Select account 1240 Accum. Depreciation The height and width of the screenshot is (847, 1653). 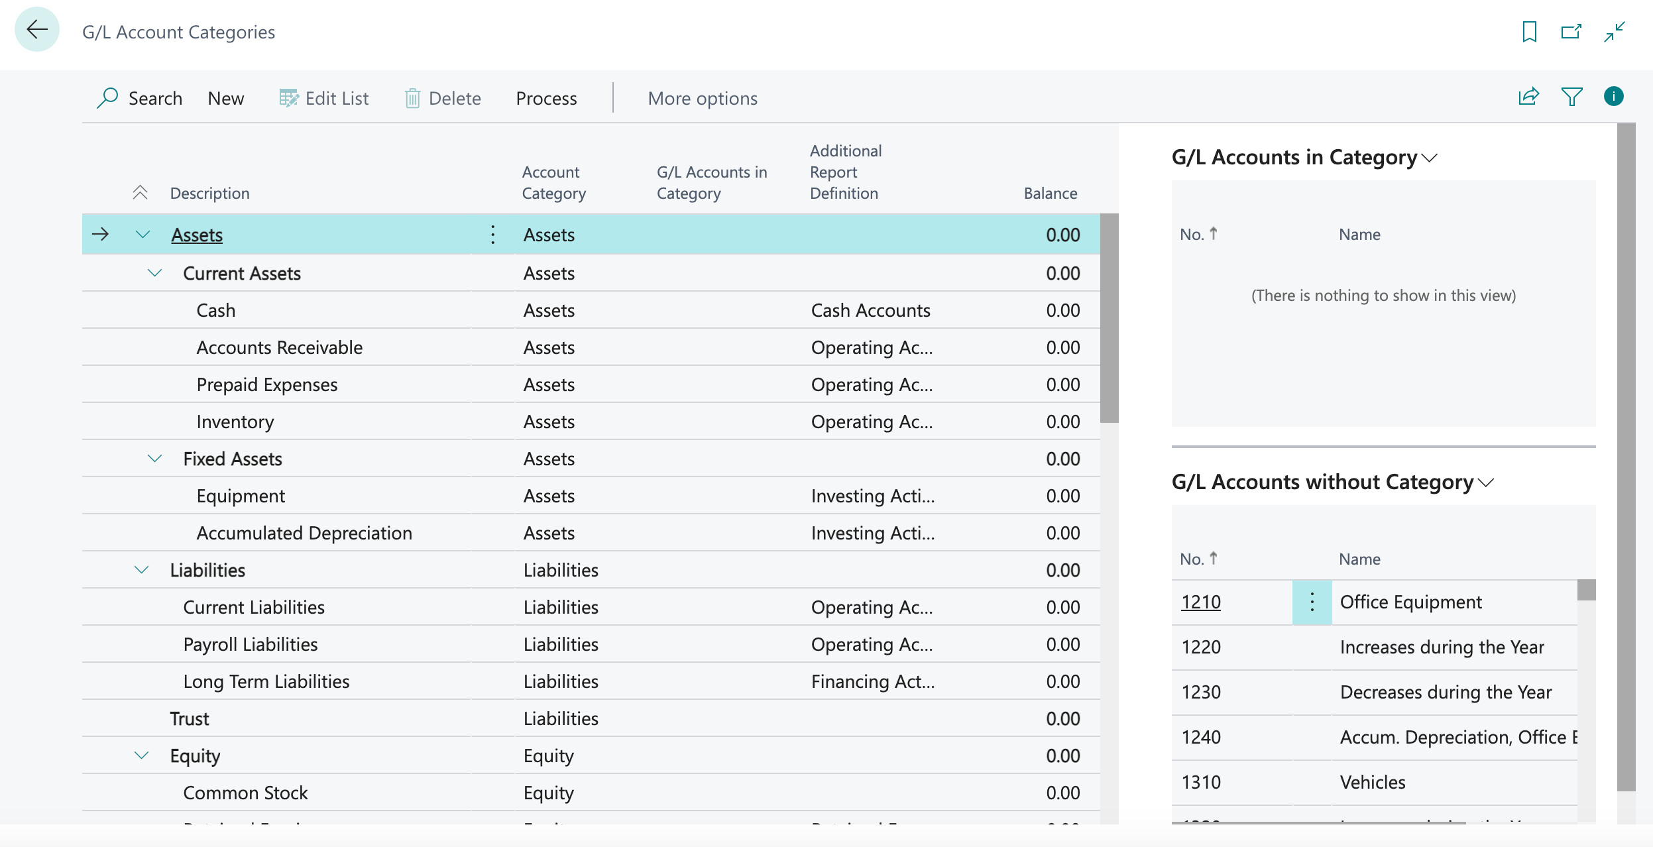point(1375,738)
